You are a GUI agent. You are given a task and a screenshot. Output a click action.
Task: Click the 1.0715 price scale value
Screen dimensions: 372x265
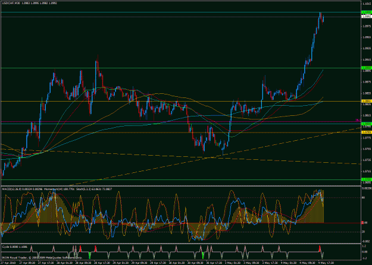366,171
